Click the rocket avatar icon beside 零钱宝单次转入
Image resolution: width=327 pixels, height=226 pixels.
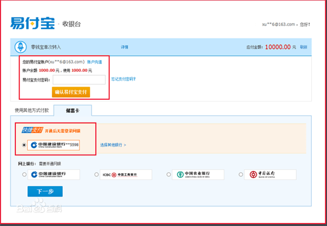21,47
